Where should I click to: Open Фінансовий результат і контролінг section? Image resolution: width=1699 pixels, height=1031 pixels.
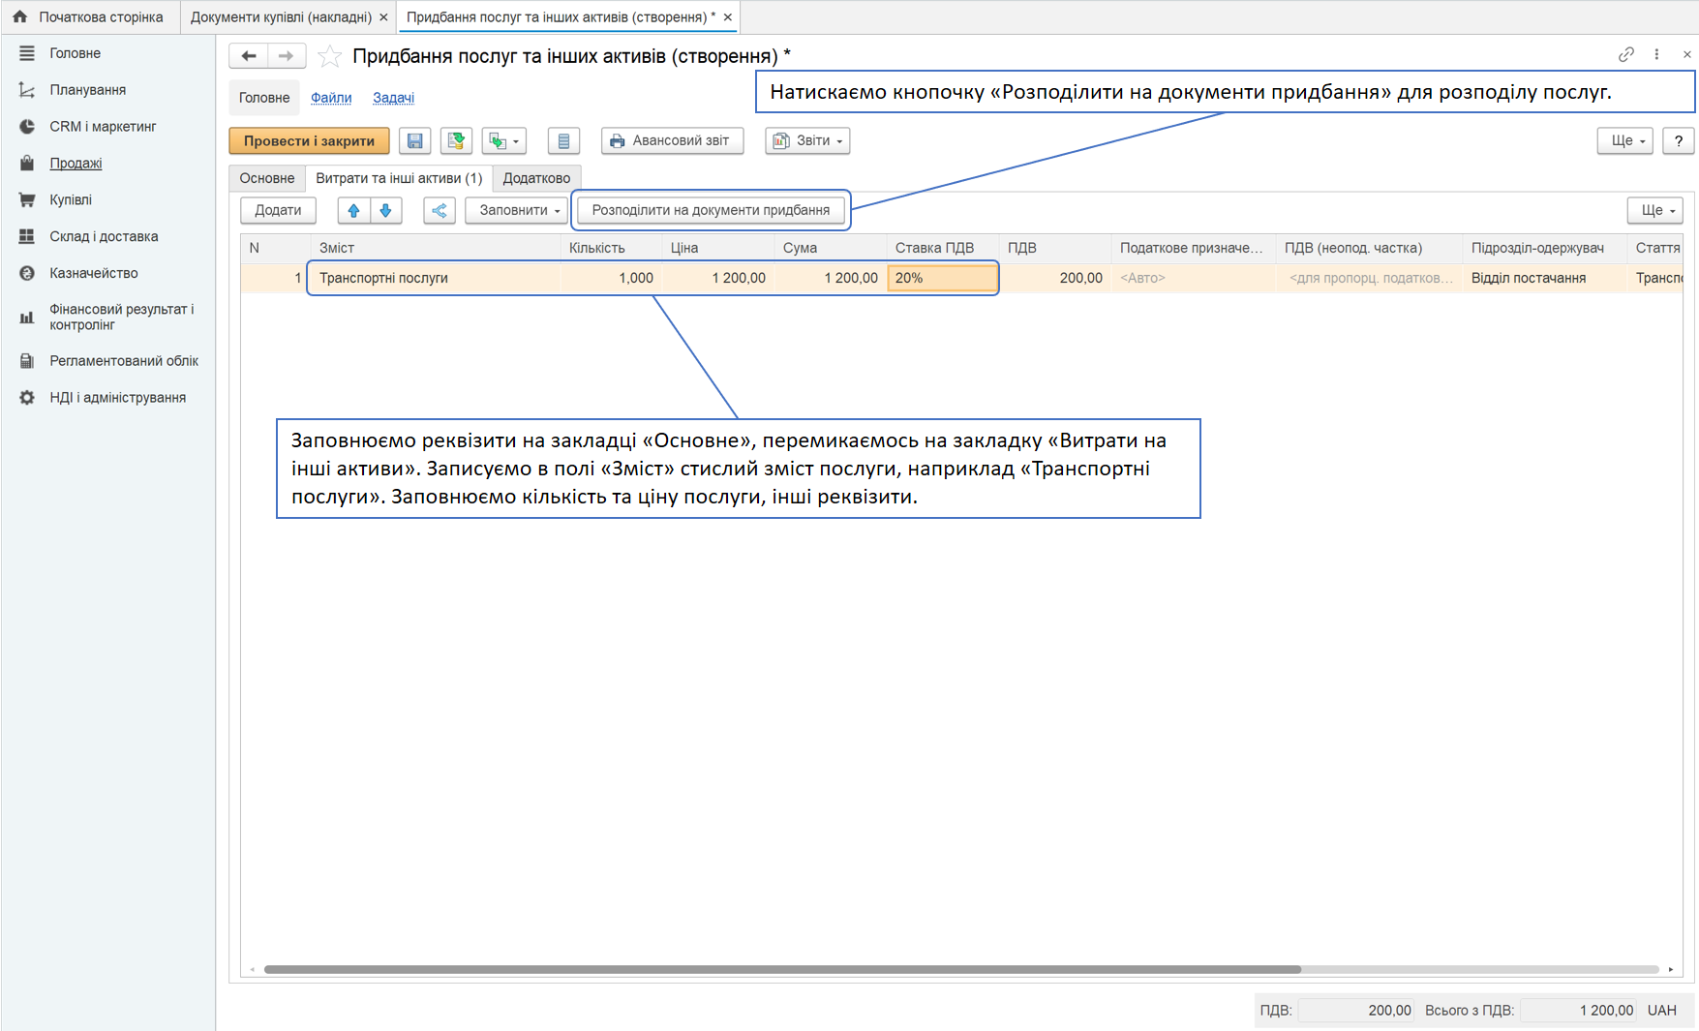coord(121,317)
